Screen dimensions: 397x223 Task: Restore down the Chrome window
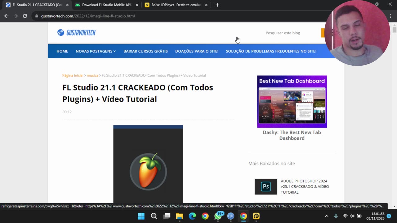(377, 4)
